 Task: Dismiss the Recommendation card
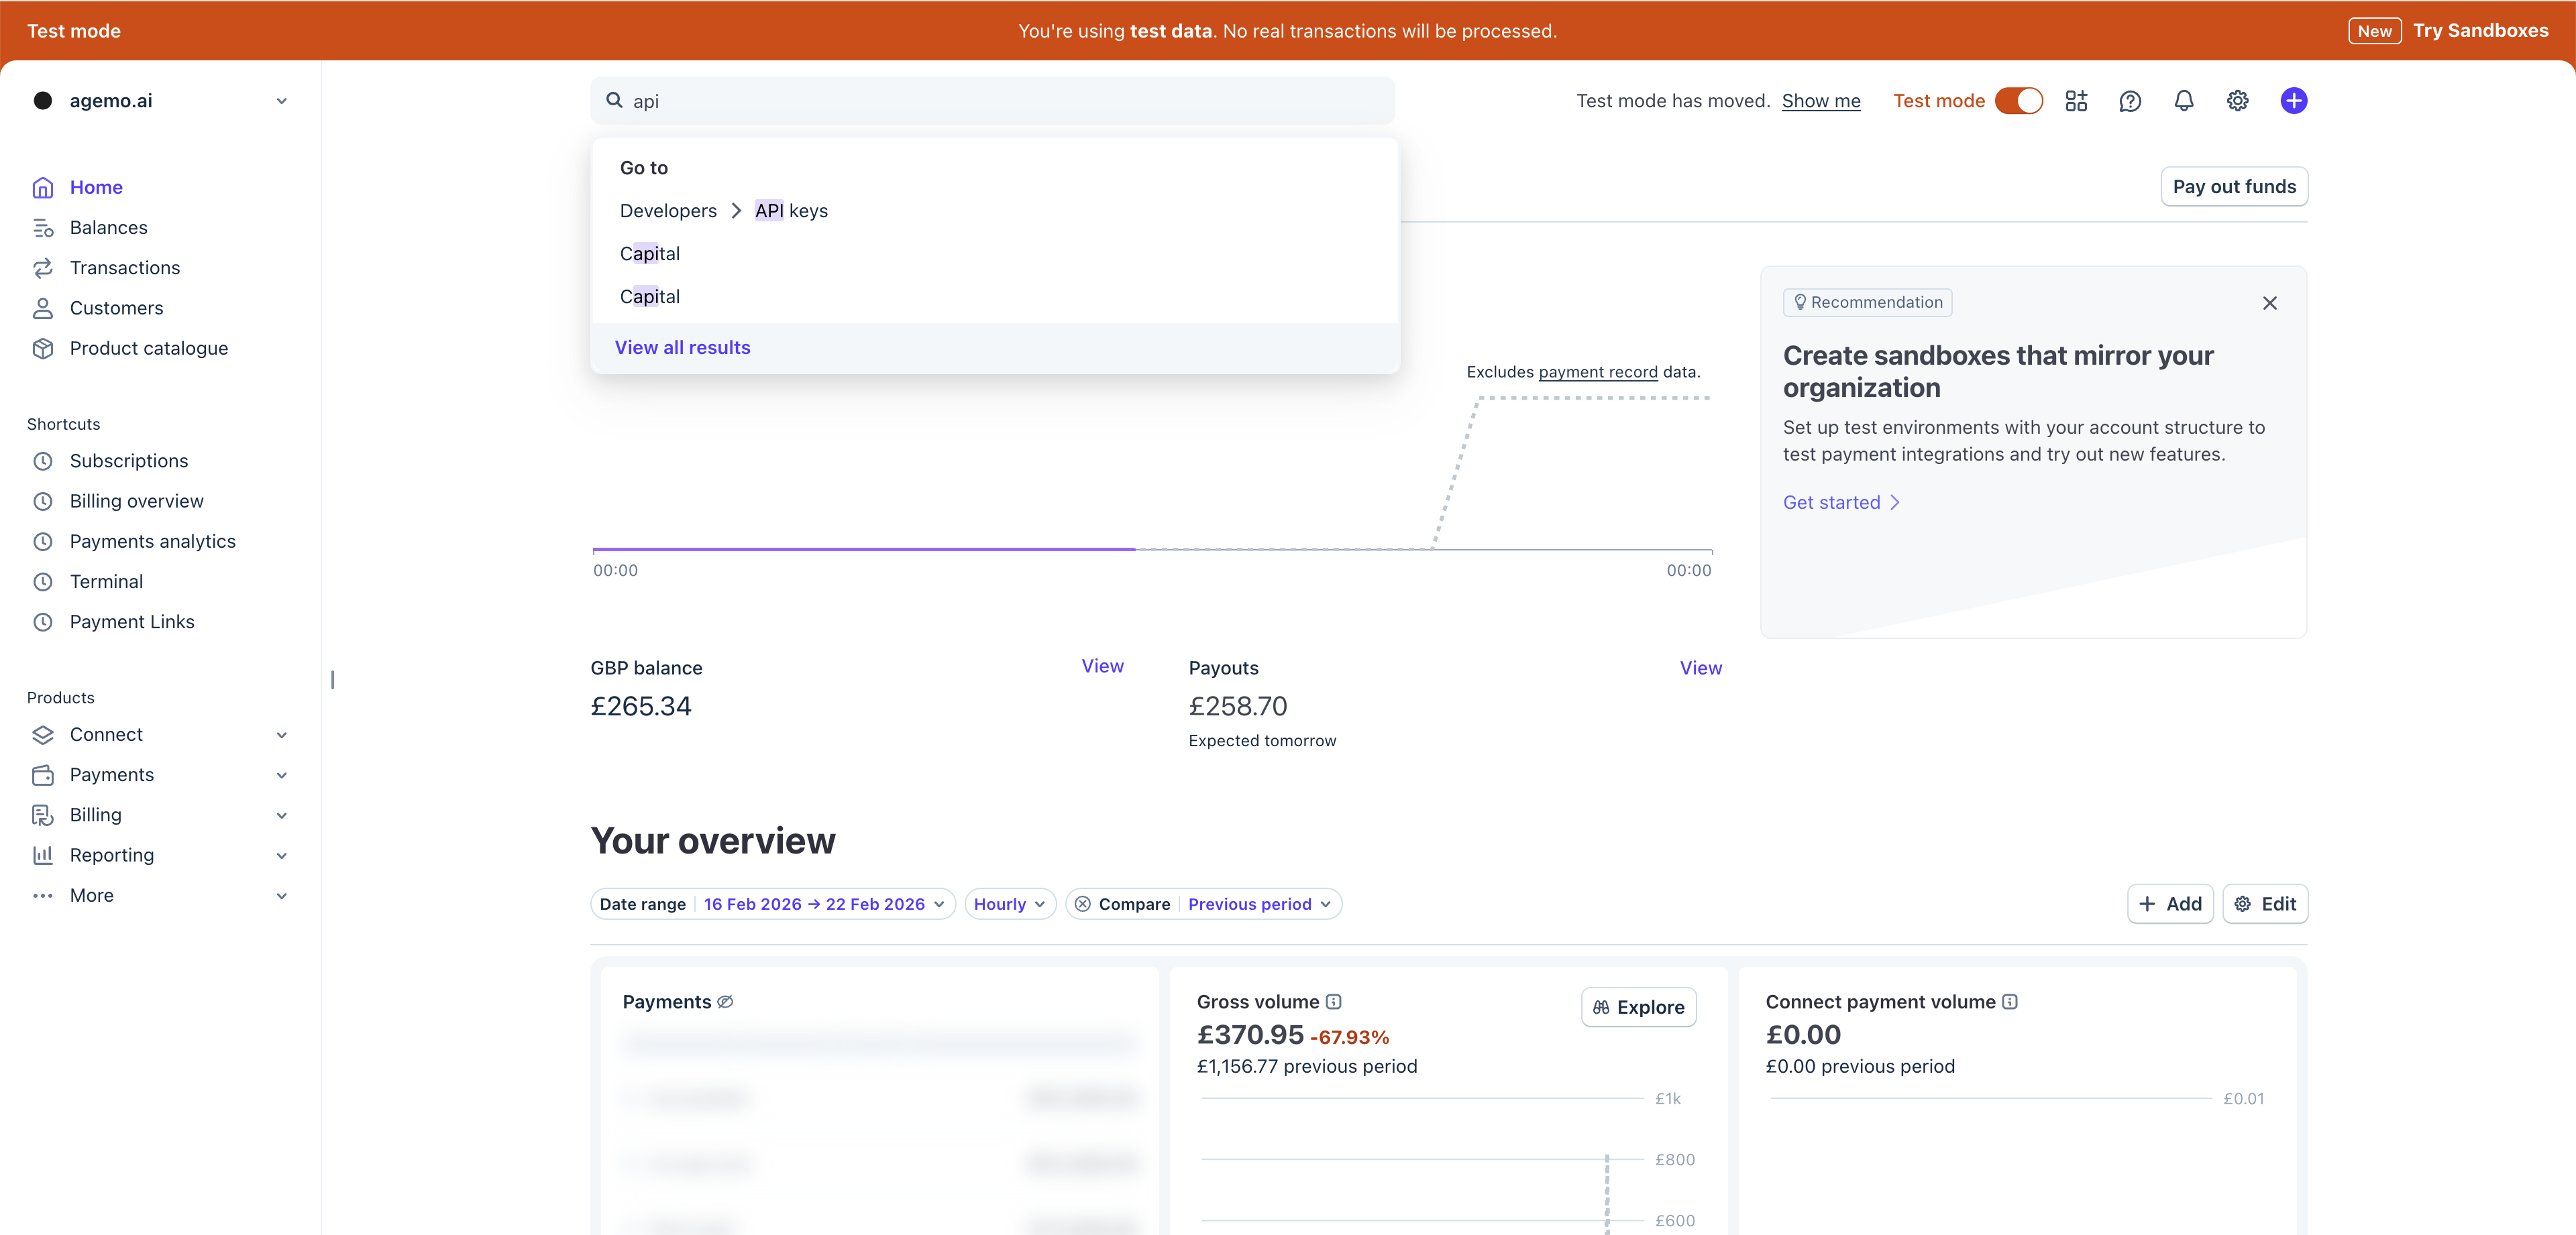click(2269, 303)
